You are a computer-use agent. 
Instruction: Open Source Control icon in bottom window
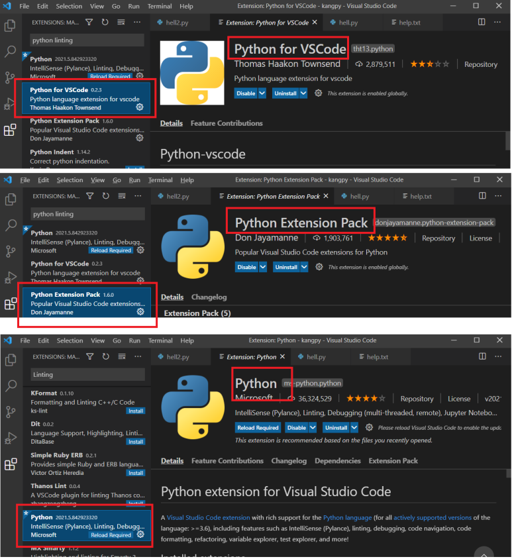click(x=11, y=412)
